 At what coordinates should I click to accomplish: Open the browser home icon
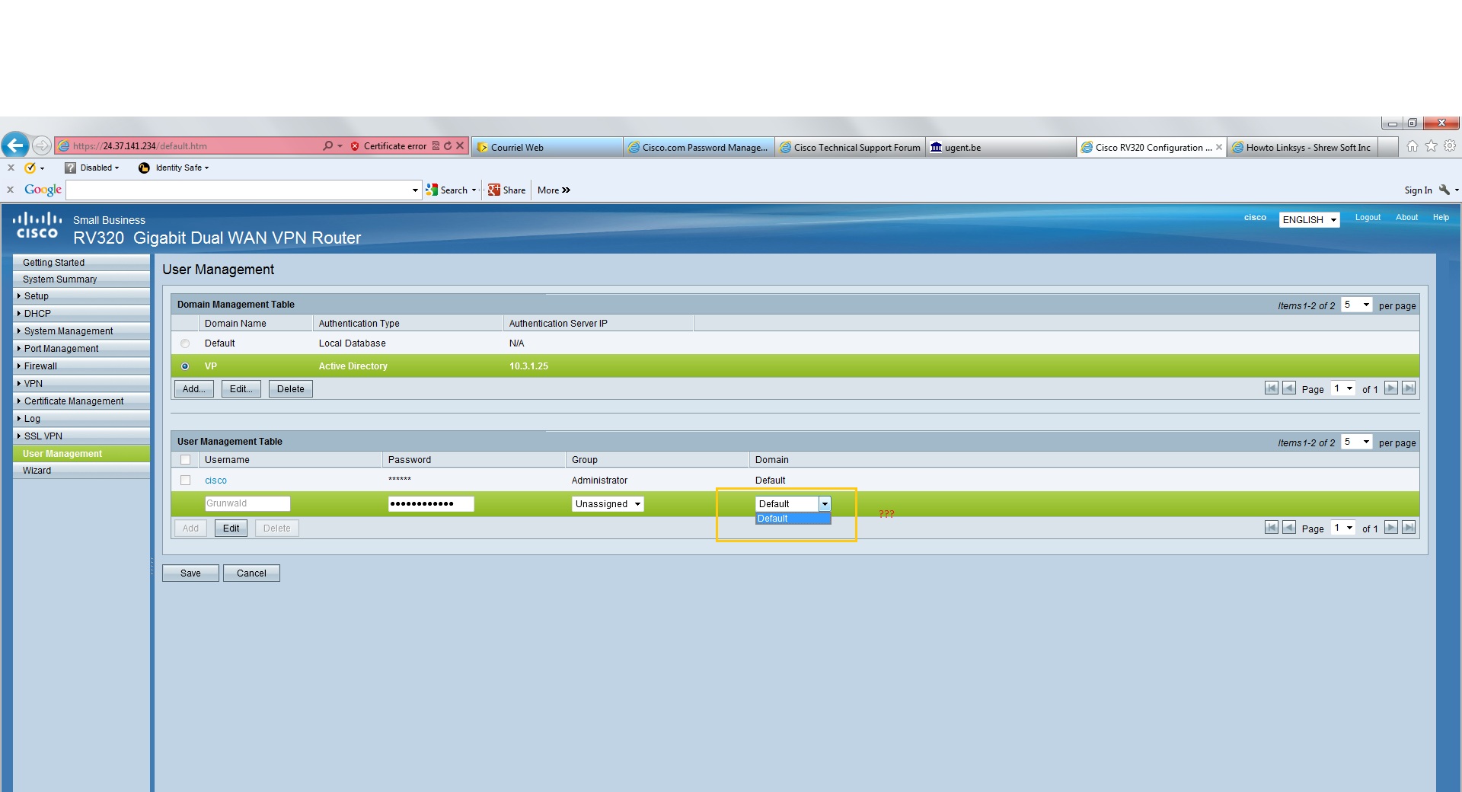pyautogui.click(x=1413, y=146)
